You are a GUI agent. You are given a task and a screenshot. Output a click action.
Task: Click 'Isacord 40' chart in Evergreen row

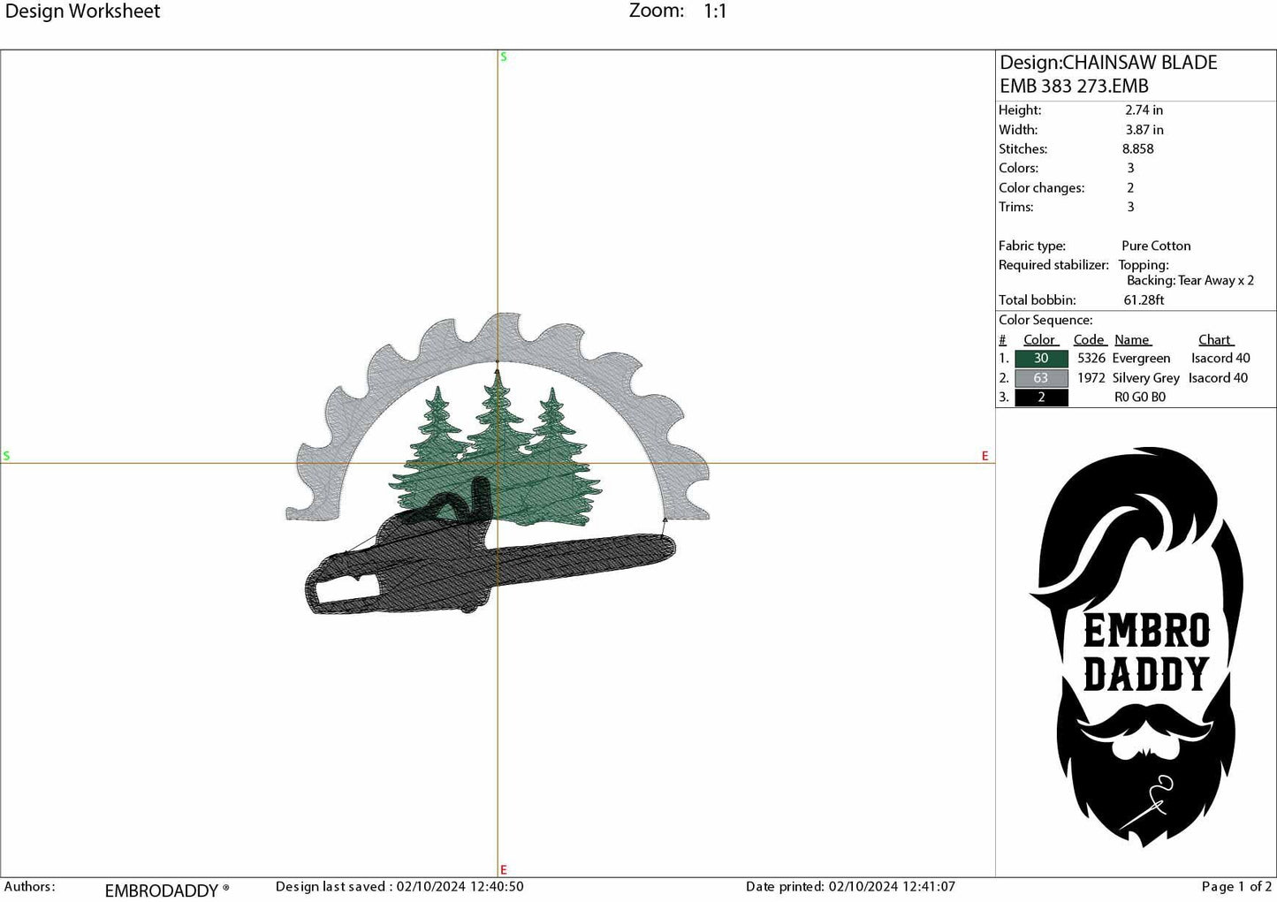click(1220, 359)
